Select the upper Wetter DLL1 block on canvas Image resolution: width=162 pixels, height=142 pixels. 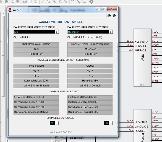pyautogui.click(x=143, y=58)
